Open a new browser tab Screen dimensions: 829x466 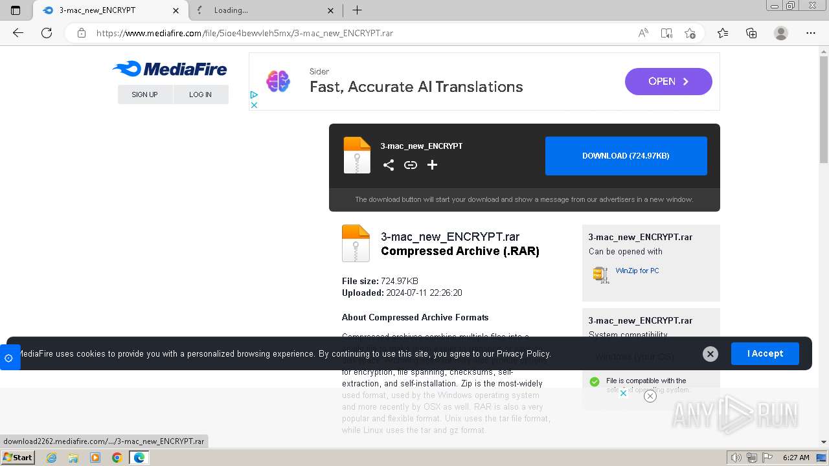tap(357, 10)
